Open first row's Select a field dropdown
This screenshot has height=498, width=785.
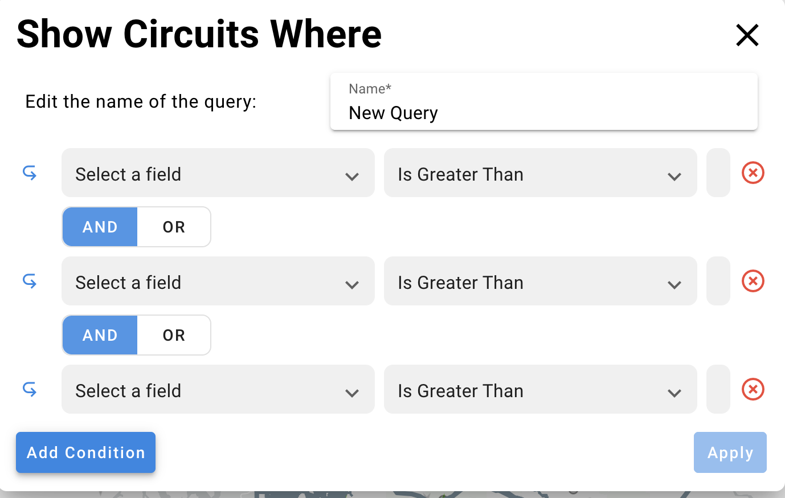click(218, 173)
